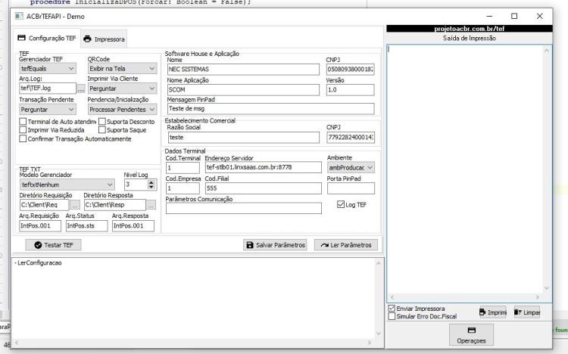Image resolution: width=568 pixels, height=354 pixels.
Task: Click the Arq.Resposta field
Action: (x=133, y=226)
